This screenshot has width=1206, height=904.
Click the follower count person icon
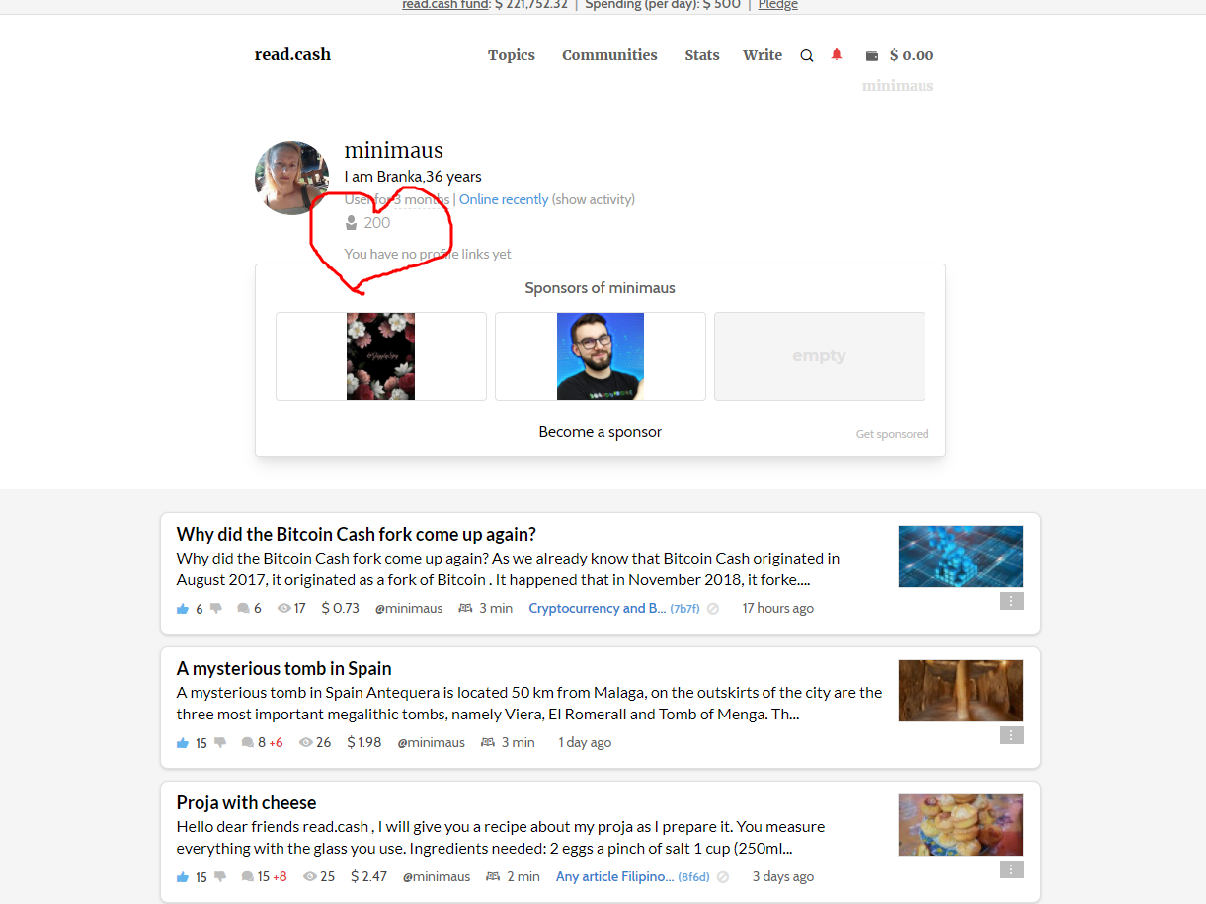(x=351, y=223)
